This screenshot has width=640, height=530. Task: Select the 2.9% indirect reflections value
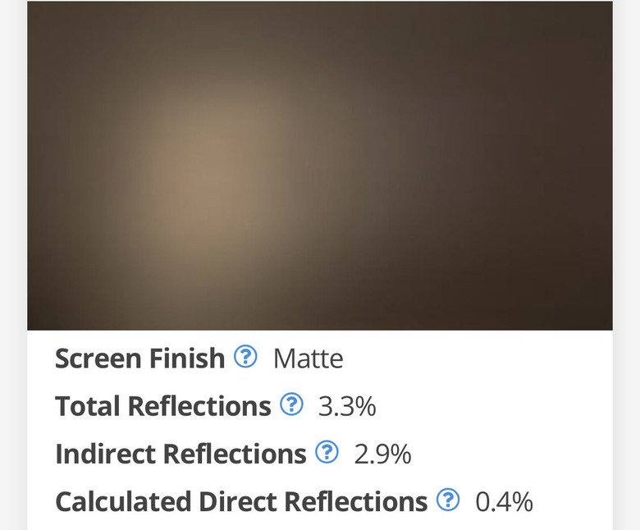pos(382,455)
